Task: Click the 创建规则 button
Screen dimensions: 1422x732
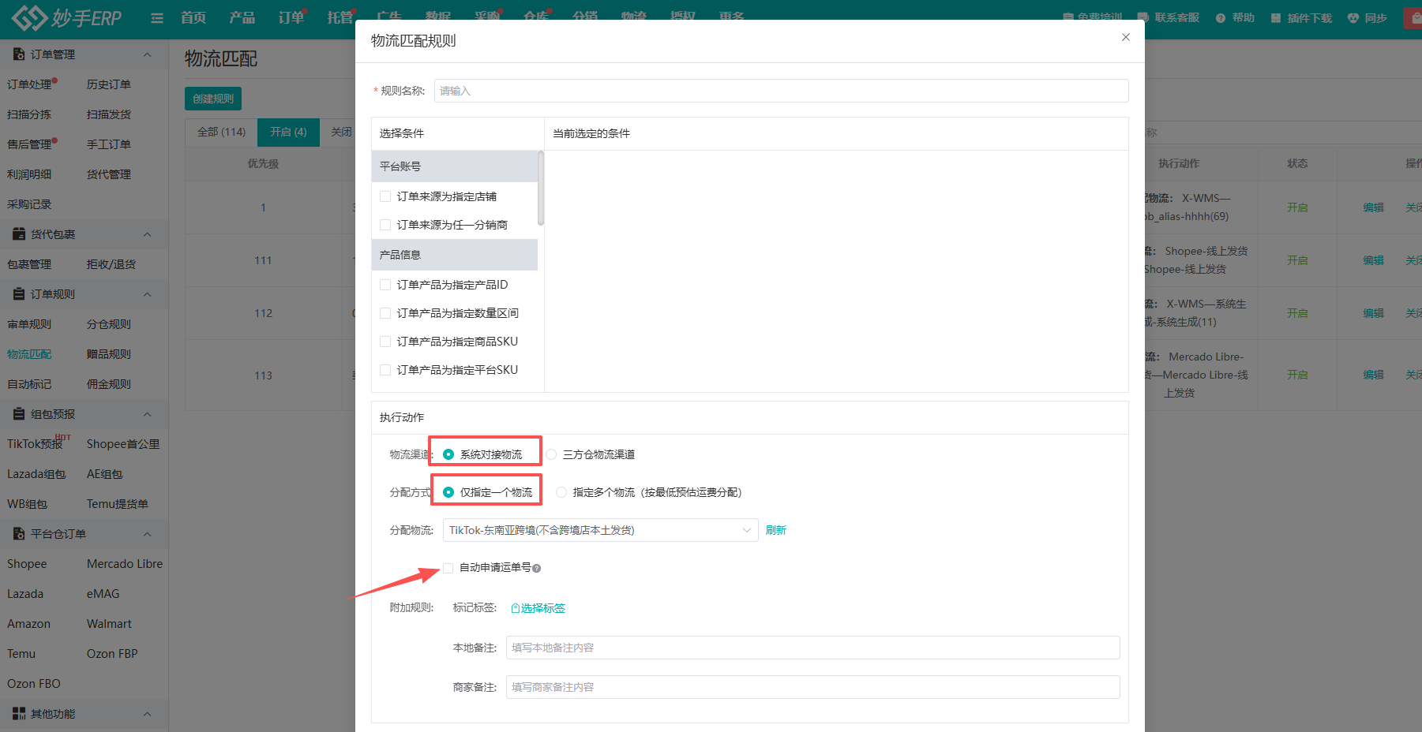Action: click(x=213, y=99)
